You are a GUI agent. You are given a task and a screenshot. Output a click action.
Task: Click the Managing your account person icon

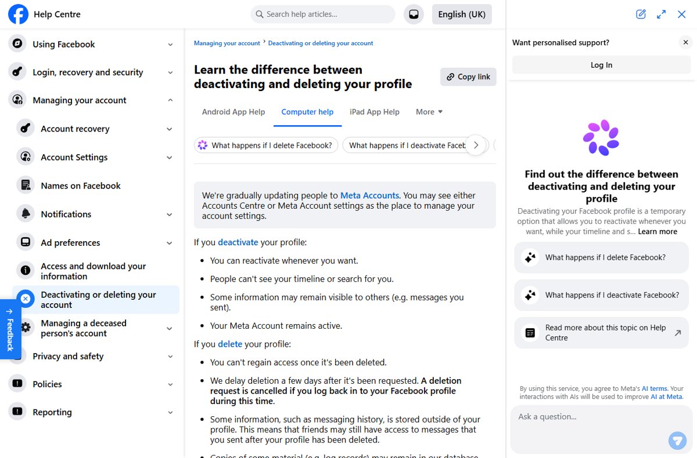[x=18, y=100]
